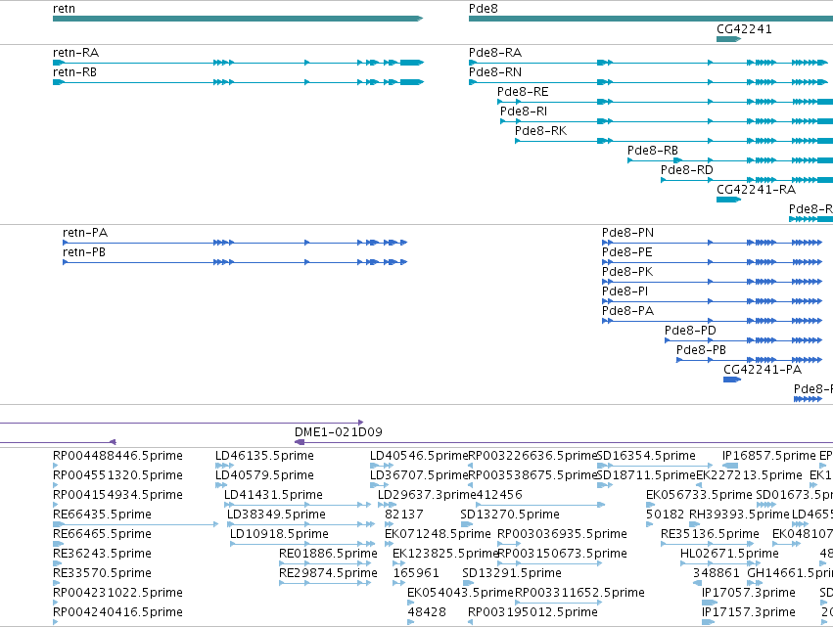The height and width of the screenshot is (627, 833).
Task: Click the LD46135.5prime EST label
Action: (x=264, y=456)
